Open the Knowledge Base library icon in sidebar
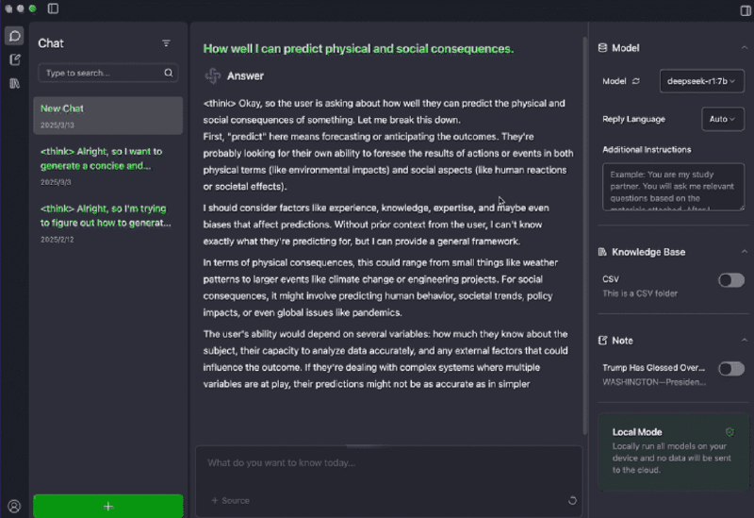This screenshot has height=518, width=754. pyautogui.click(x=14, y=83)
